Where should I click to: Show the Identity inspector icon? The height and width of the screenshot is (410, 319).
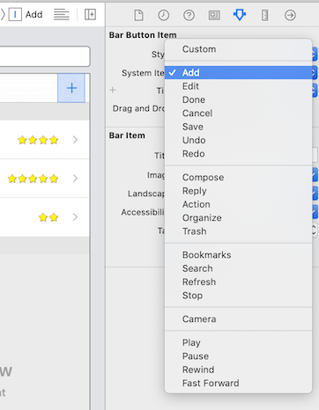point(214,15)
